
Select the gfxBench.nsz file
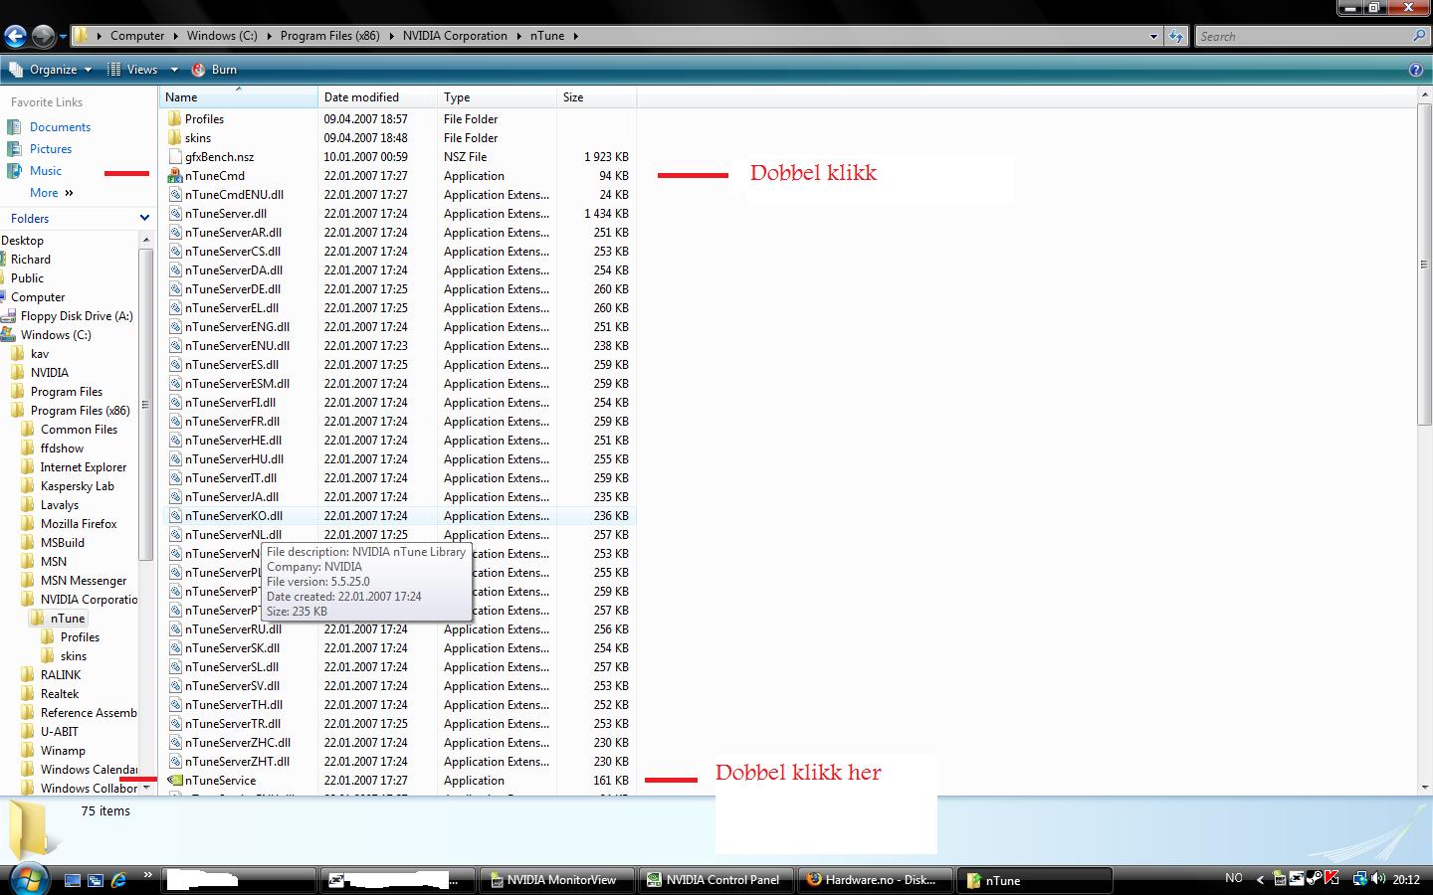[x=219, y=157]
